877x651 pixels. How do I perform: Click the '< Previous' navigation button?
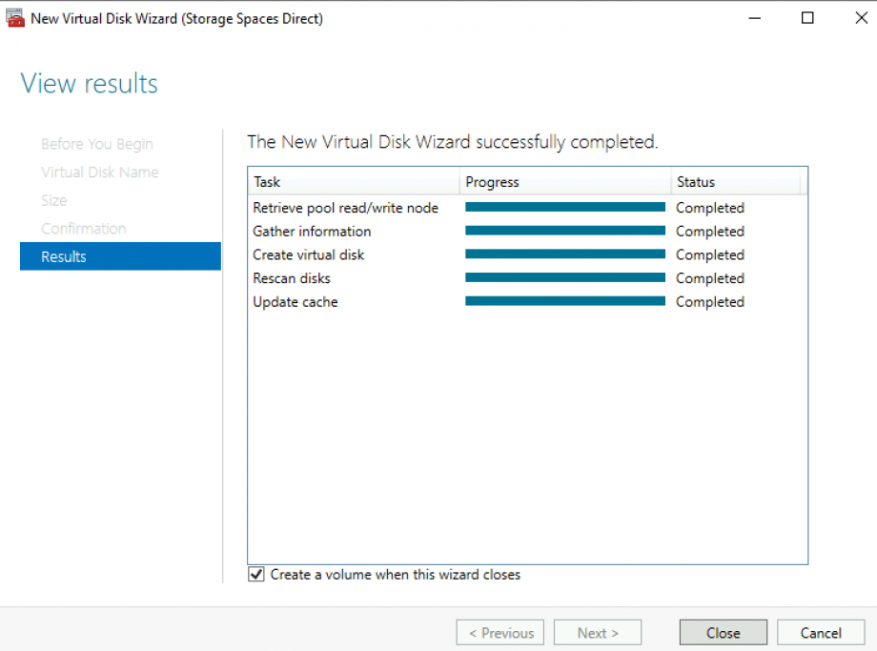click(x=500, y=632)
